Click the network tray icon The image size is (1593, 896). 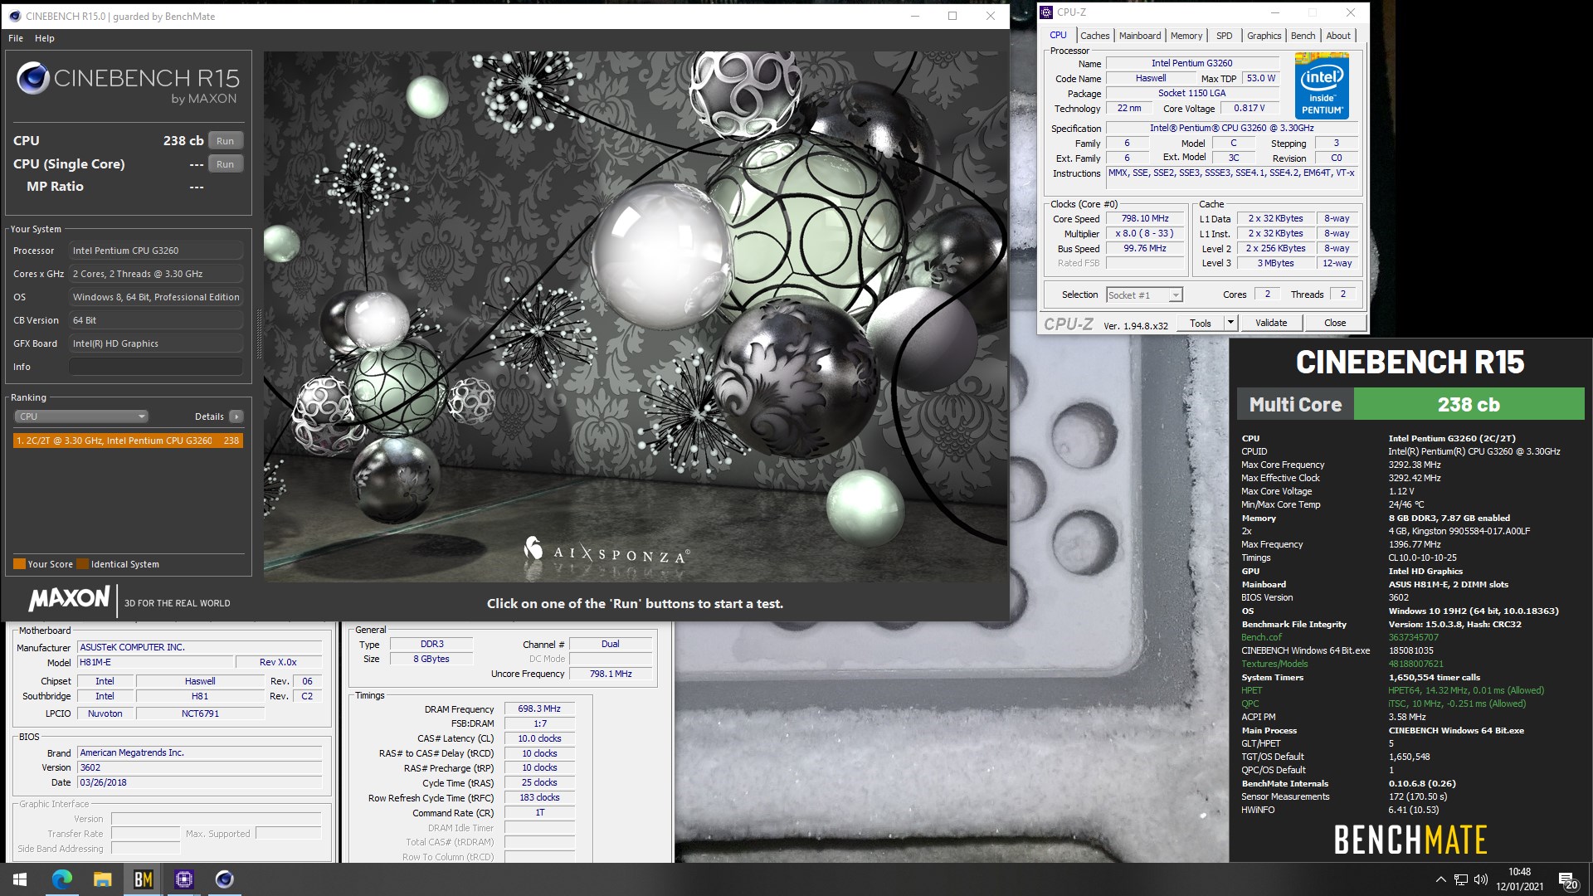tap(1461, 879)
